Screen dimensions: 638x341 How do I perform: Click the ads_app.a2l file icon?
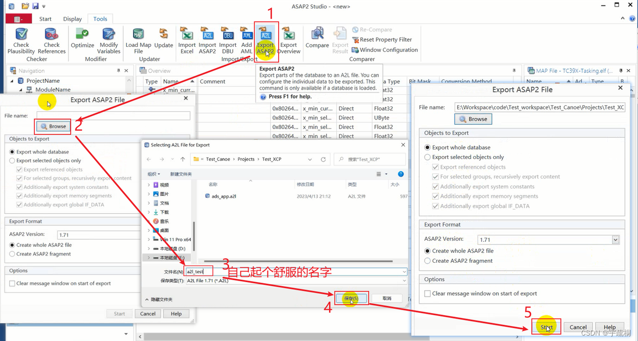point(207,196)
